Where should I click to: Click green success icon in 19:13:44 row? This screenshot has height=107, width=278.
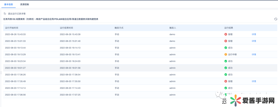[x=226, y=48]
